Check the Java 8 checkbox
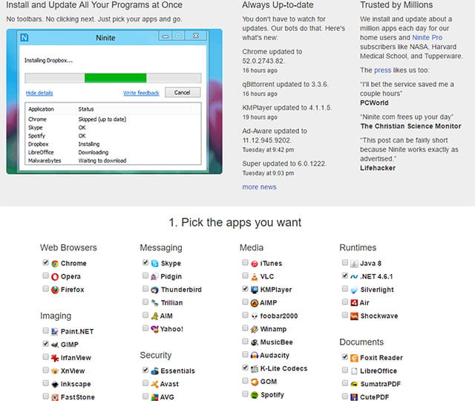The width and height of the screenshot is (475, 401). (x=345, y=264)
